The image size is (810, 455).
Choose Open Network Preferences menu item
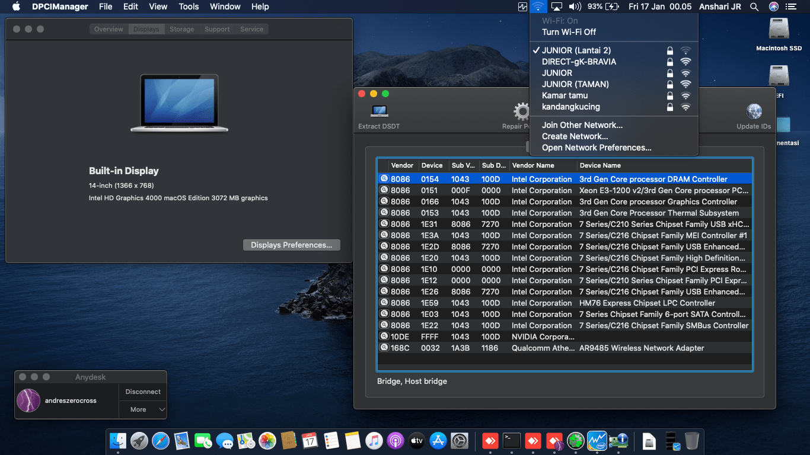pos(597,148)
